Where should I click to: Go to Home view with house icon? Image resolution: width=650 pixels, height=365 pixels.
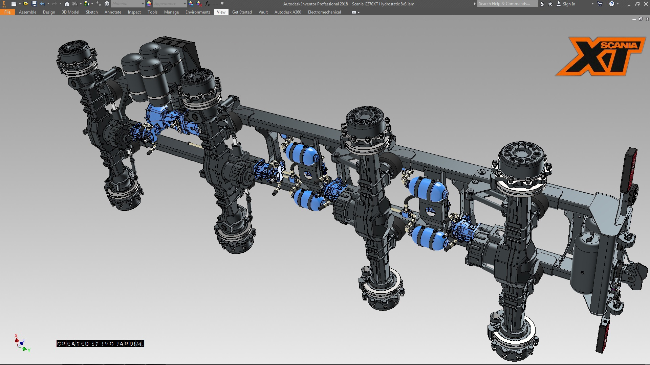pyautogui.click(x=67, y=4)
